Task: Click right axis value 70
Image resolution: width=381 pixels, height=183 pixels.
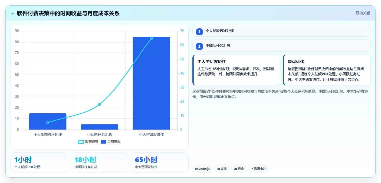Action: click(x=182, y=31)
